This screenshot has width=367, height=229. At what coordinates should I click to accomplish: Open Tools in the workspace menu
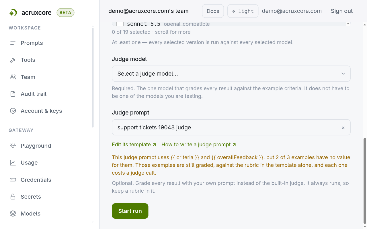click(x=28, y=60)
